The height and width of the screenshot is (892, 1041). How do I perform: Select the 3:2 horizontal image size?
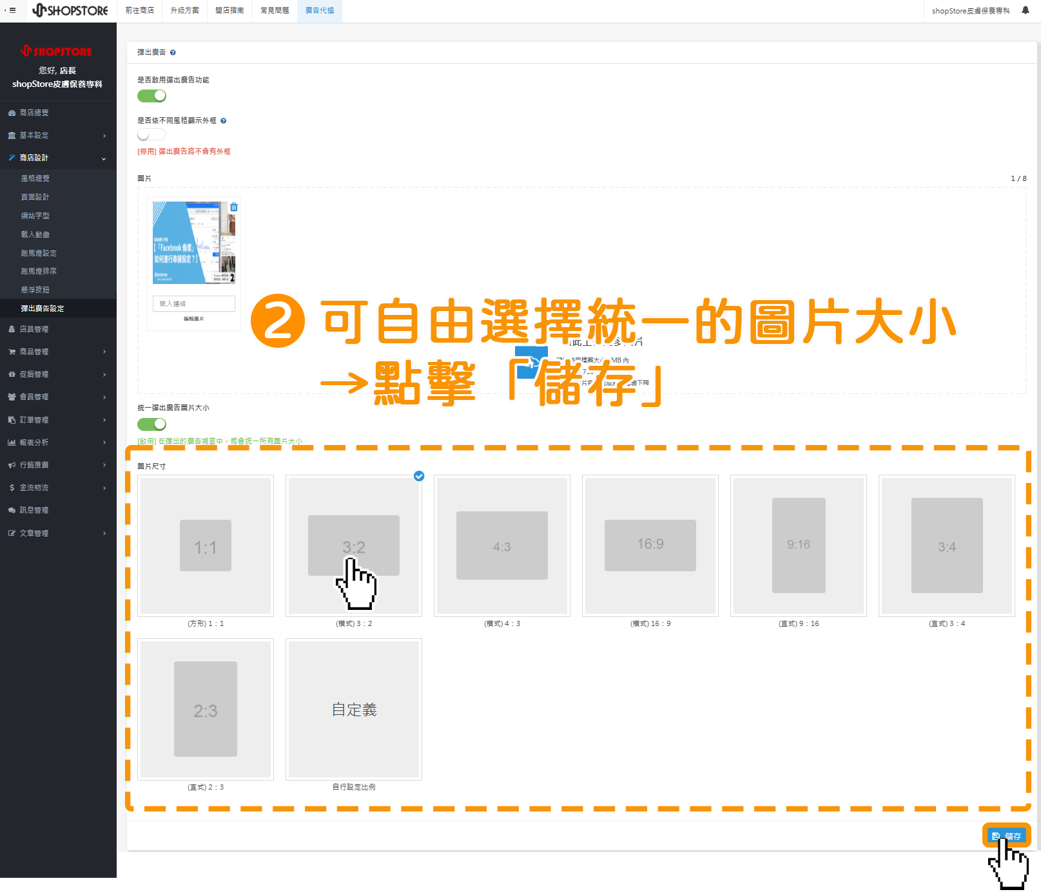point(354,546)
